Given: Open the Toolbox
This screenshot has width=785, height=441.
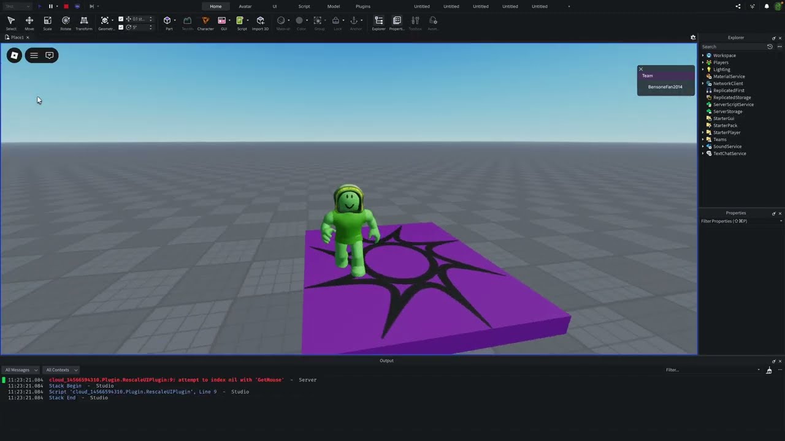Looking at the screenshot, I should (415, 23).
